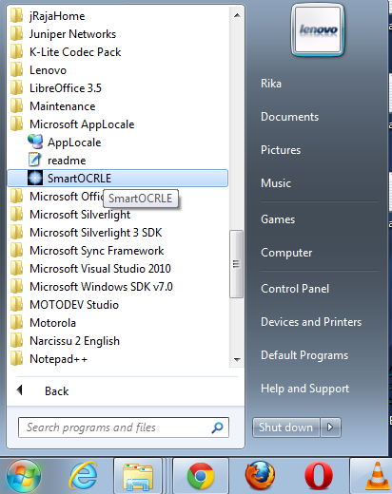Image resolution: width=392 pixels, height=494 pixels.
Task: Open the AppLocale application icon
Action: pos(35,142)
